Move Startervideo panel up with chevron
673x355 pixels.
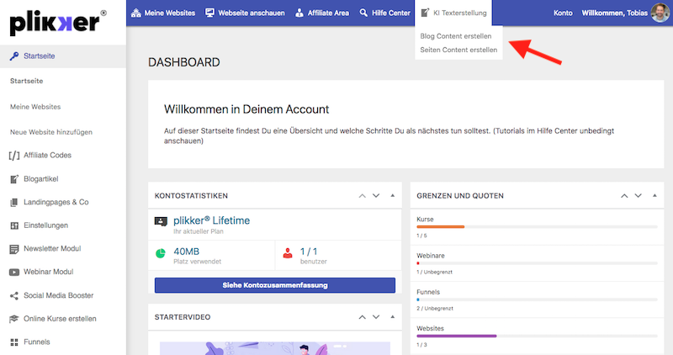tap(363, 317)
